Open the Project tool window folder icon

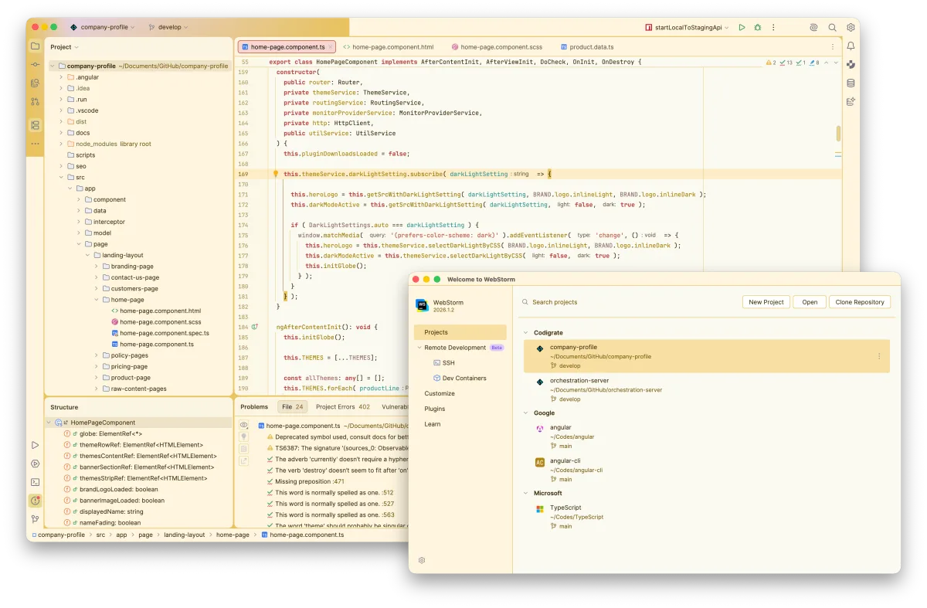pos(35,46)
